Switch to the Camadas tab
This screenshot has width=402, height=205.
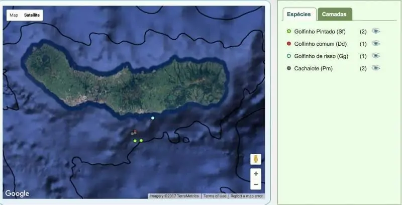(x=334, y=15)
